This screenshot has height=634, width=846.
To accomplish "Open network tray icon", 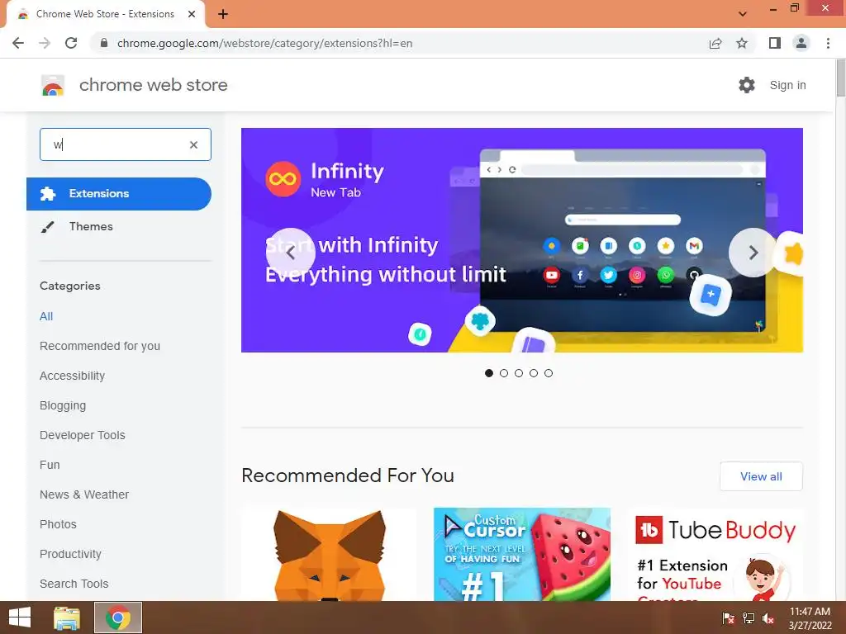I will pyautogui.click(x=749, y=618).
